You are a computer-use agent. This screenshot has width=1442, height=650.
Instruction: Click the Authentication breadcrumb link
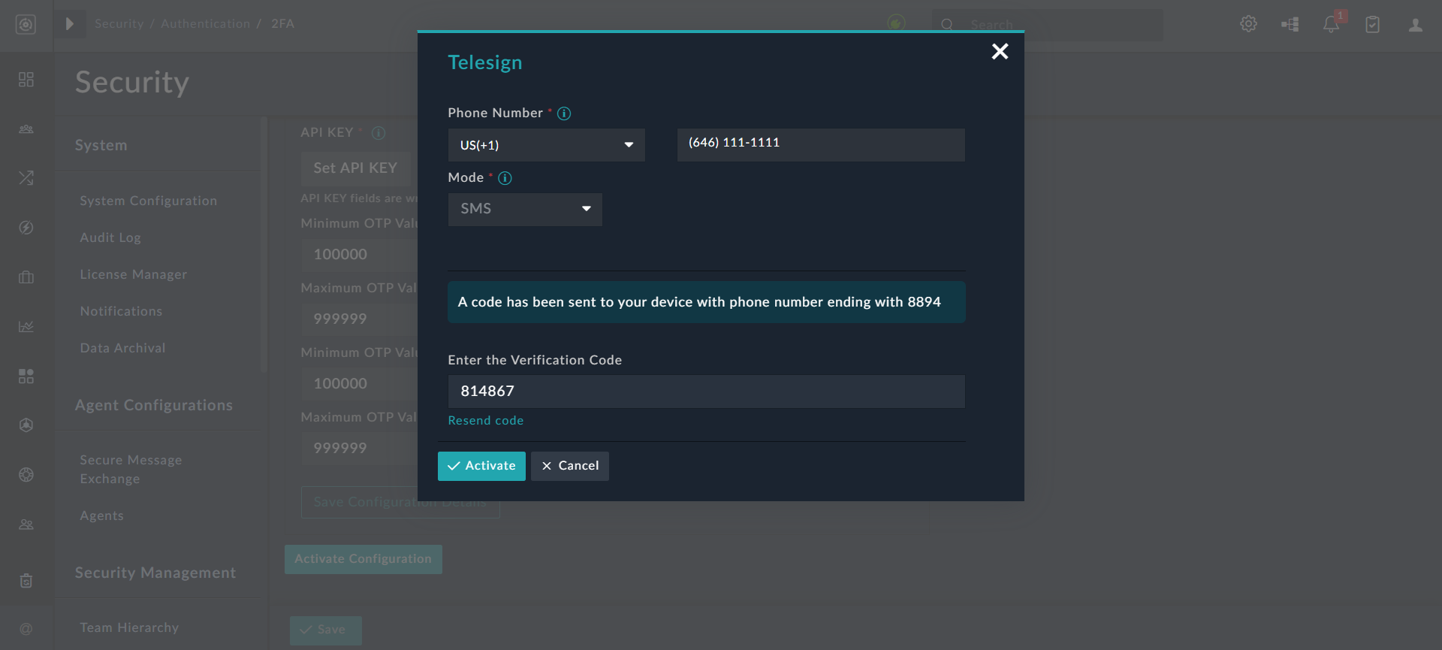pyautogui.click(x=205, y=24)
